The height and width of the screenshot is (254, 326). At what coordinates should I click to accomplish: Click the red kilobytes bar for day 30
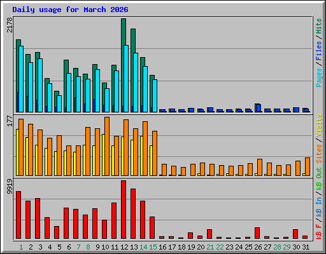295,234
